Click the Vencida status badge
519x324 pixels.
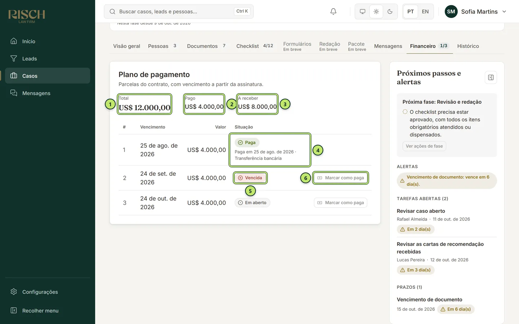click(250, 178)
